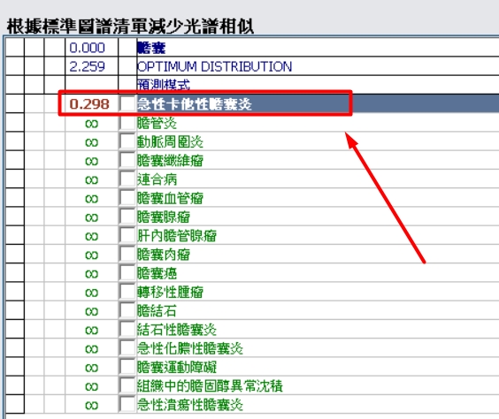This screenshot has height=419, width=499.
Task: Select 膽結石 in the list
Action: pos(157,310)
